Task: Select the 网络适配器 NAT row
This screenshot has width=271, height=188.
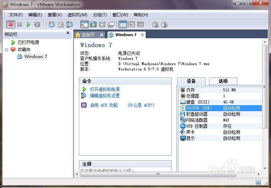Action: click(220, 120)
